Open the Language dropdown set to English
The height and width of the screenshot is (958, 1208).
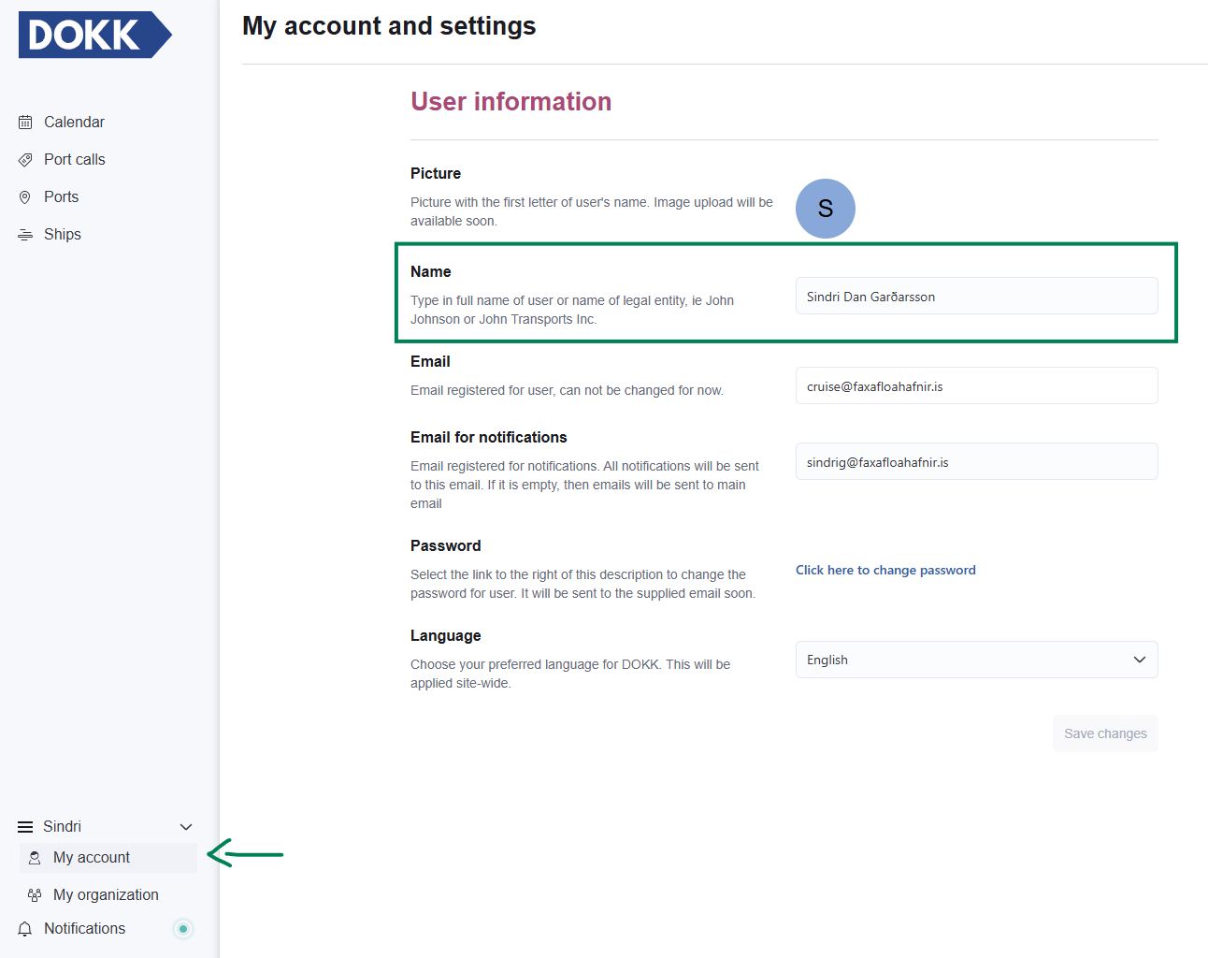tap(976, 660)
